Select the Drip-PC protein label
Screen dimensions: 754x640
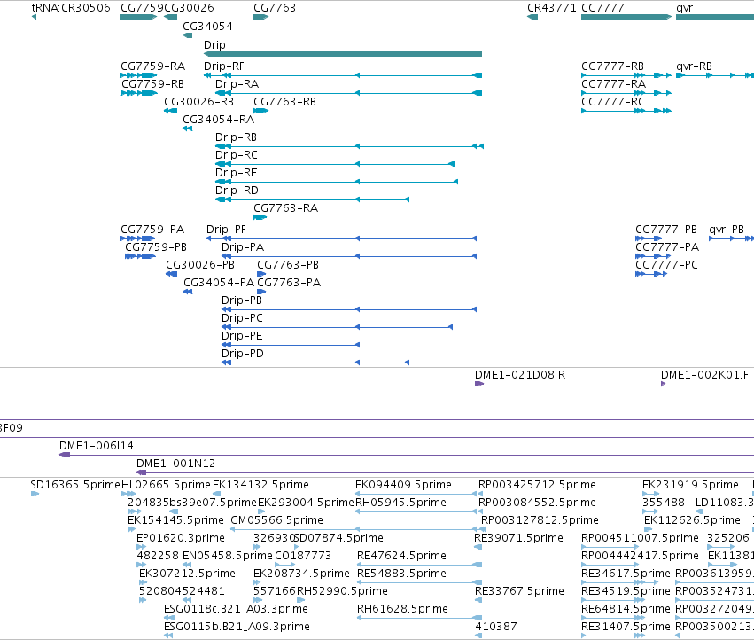[x=242, y=318]
